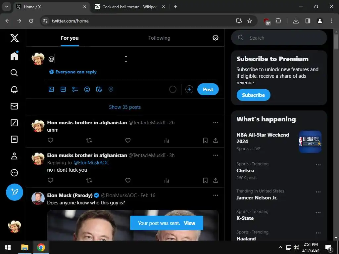Open @ElonMuskAOC mention link
This screenshot has width=339, height=254.
tap(91, 163)
